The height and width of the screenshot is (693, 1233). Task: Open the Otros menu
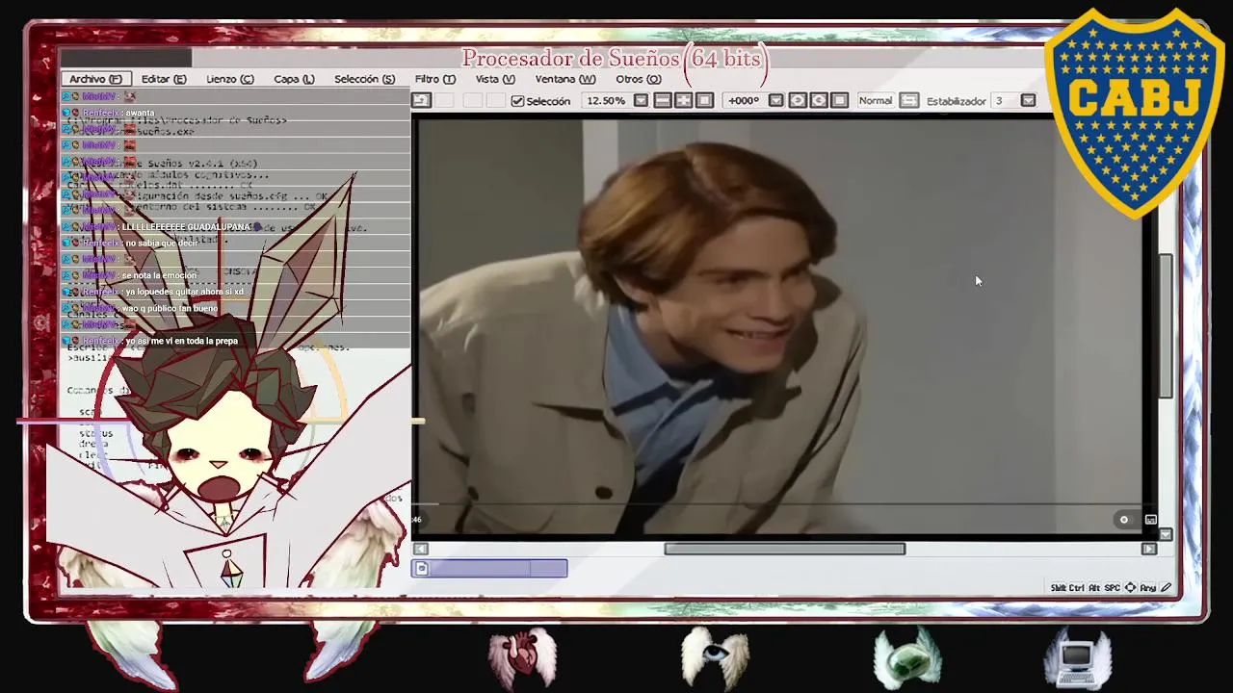click(638, 79)
